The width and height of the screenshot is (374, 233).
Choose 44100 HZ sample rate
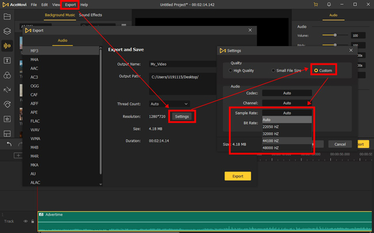[x=287, y=141]
